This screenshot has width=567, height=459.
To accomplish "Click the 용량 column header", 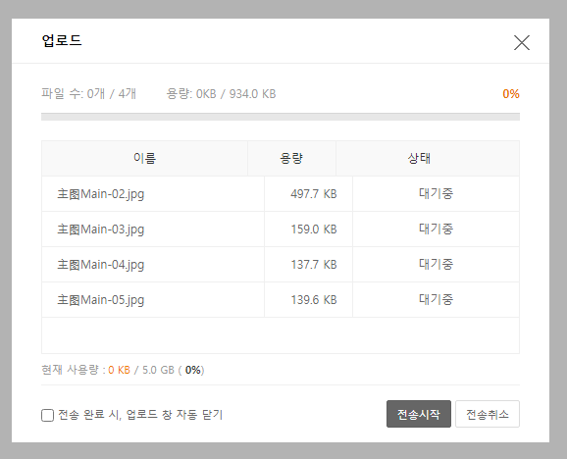I will [291, 158].
